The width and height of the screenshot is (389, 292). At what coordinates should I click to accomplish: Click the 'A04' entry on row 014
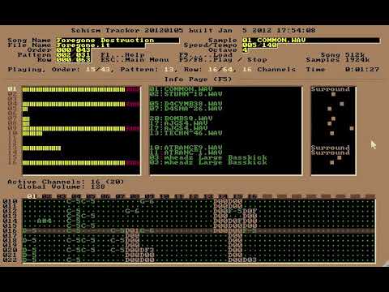coord(45,221)
